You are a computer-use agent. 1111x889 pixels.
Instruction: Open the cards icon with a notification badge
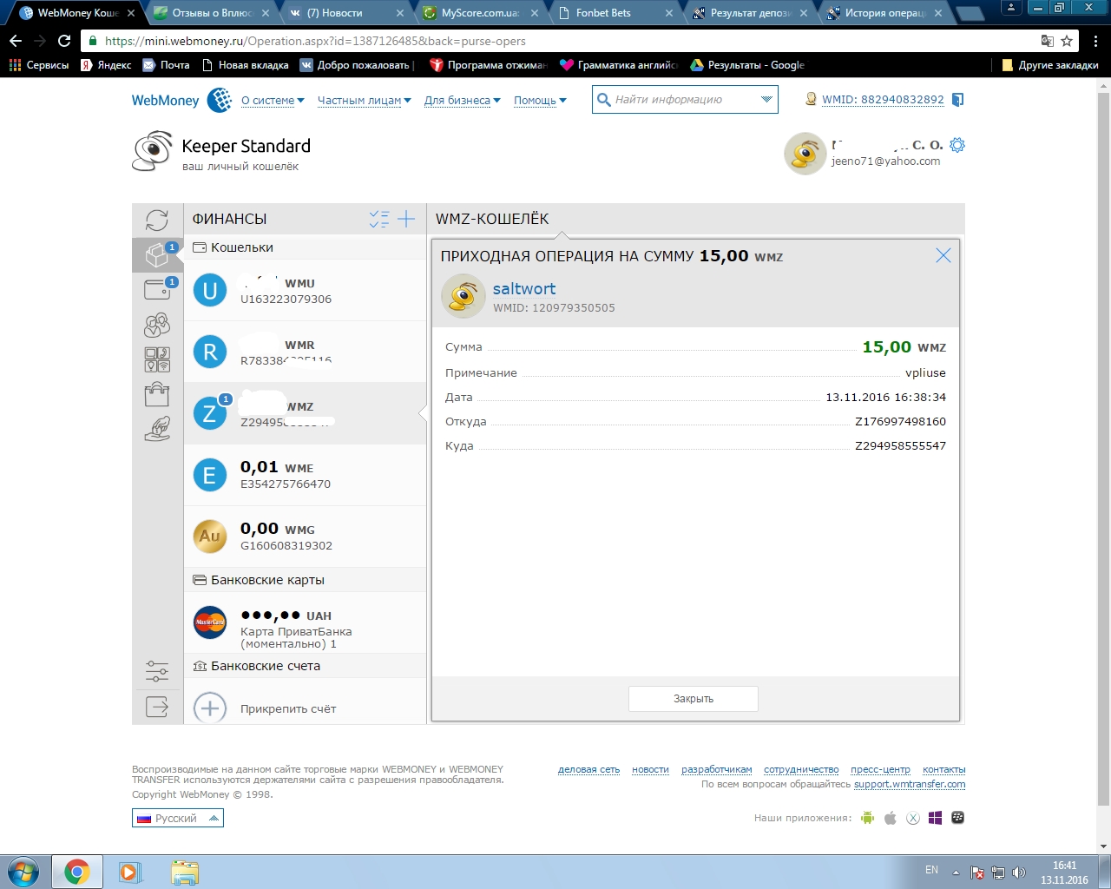[x=157, y=290]
